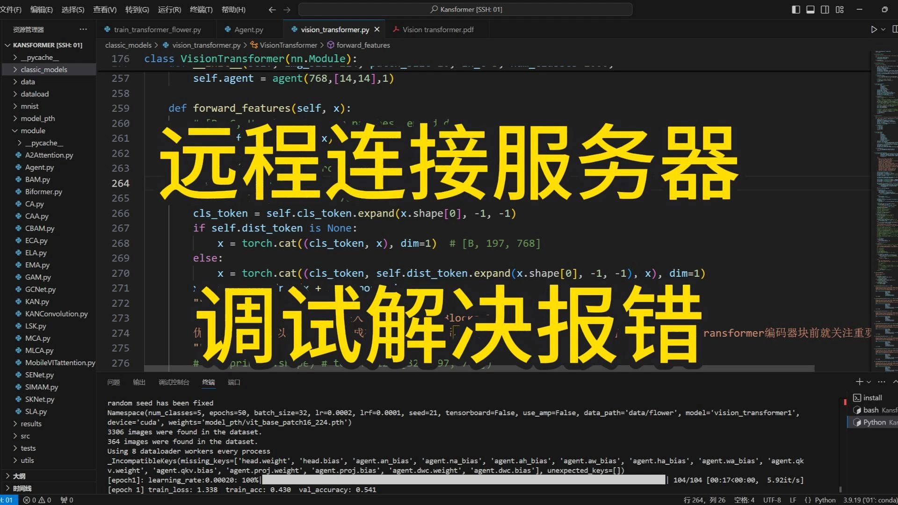Open 文件(F) menu

[x=11, y=9]
